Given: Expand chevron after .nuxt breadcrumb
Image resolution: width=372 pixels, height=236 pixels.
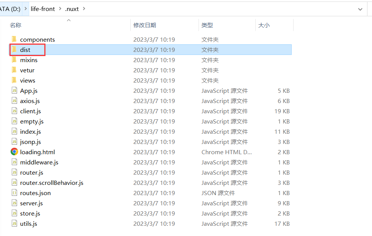Looking at the screenshot, I should click(84, 9).
